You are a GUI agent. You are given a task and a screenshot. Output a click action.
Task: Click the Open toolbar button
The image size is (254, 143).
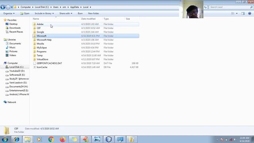25,14
